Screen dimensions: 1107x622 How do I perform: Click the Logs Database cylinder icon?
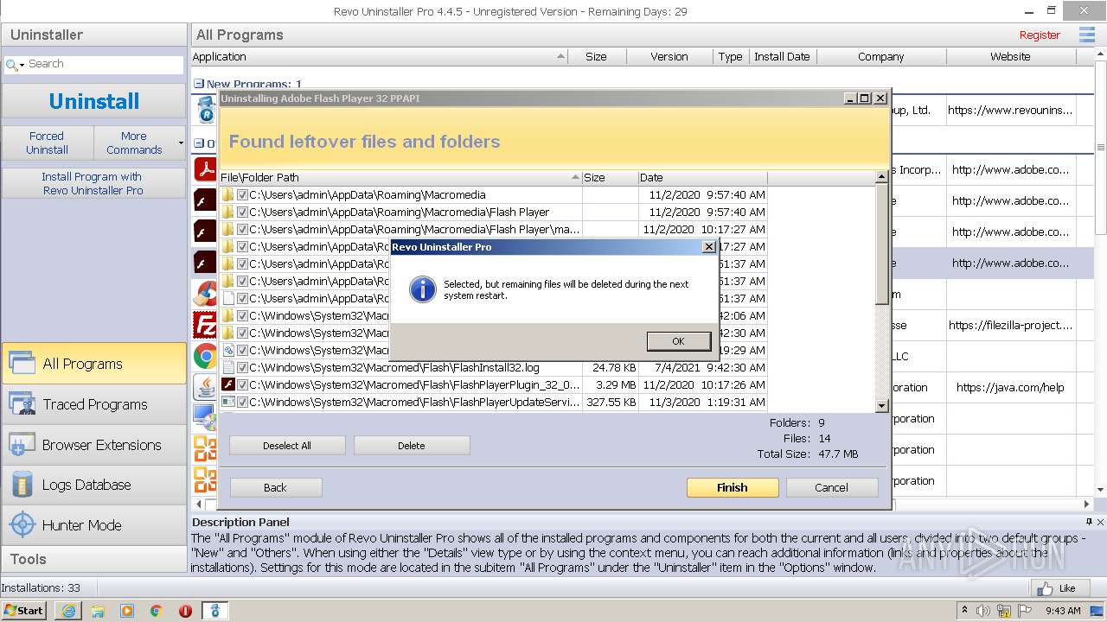click(x=22, y=485)
